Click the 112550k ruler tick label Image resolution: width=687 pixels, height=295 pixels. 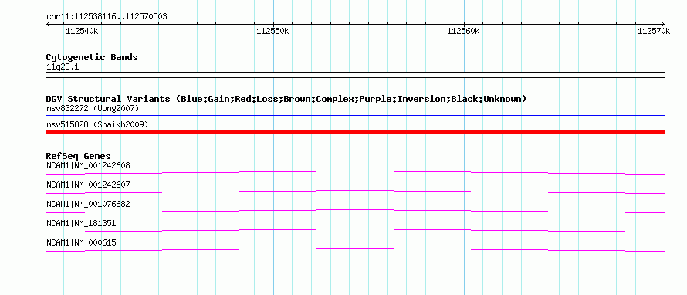273,32
